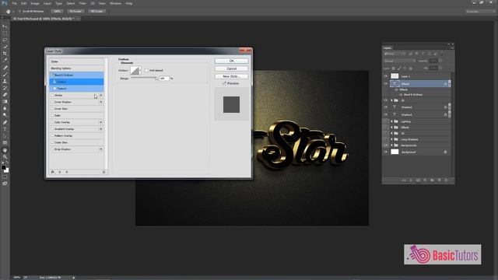Click the 100% button in options bar
This screenshot has height=280, width=498.
[57, 11]
